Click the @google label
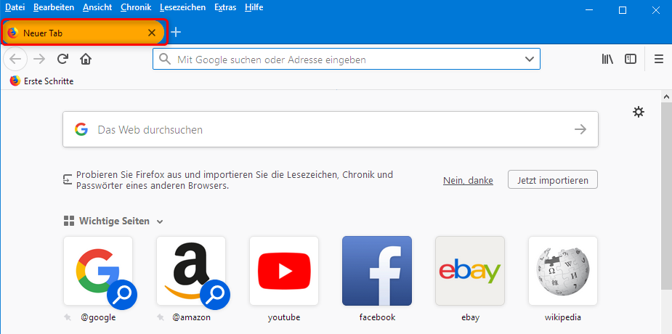Screen dimensions: 672x334 click(98, 317)
